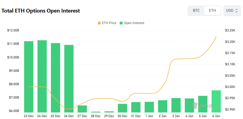243x119 pixels.
Task: Click the 30 Dec open interest bar
Action: click(x=122, y=108)
